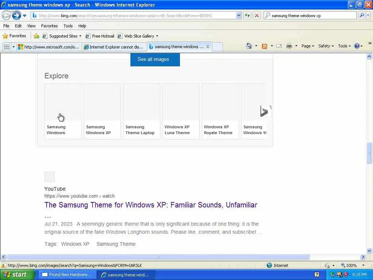Open the View menu
The width and height of the screenshot is (373, 280).
pyautogui.click(x=31, y=26)
